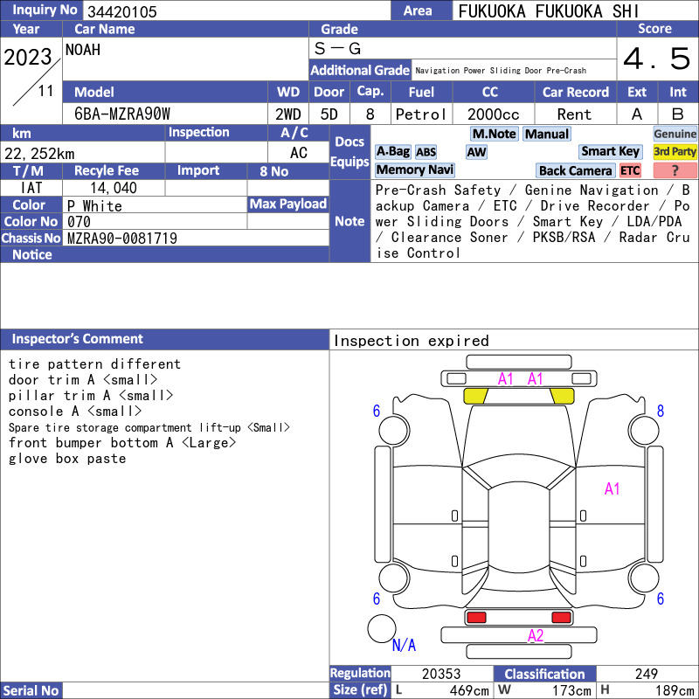The height and width of the screenshot is (699, 699).
Task: Click the N/A spare tire label
Action: (404, 645)
